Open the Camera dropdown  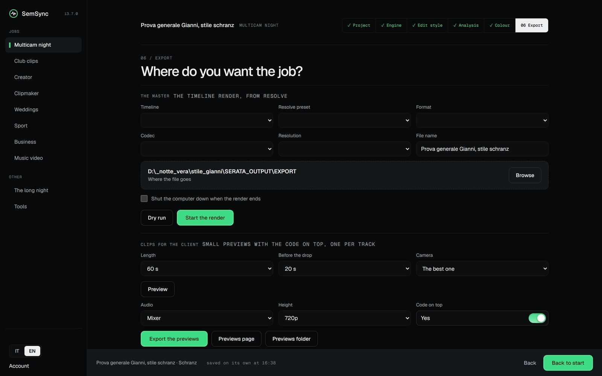tap(482, 268)
